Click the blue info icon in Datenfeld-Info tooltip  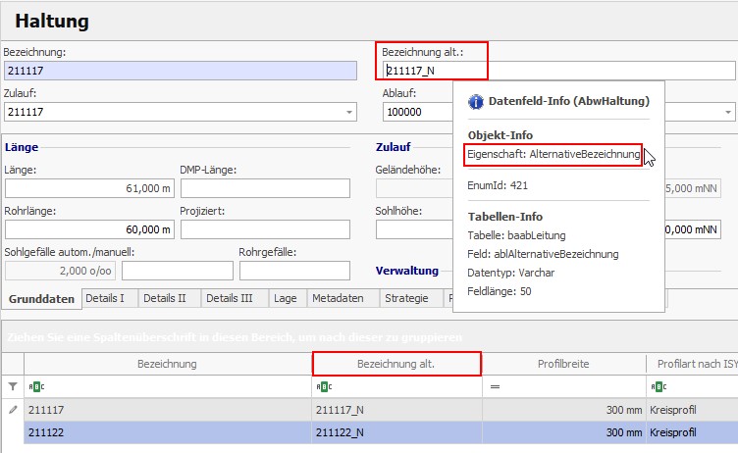475,101
